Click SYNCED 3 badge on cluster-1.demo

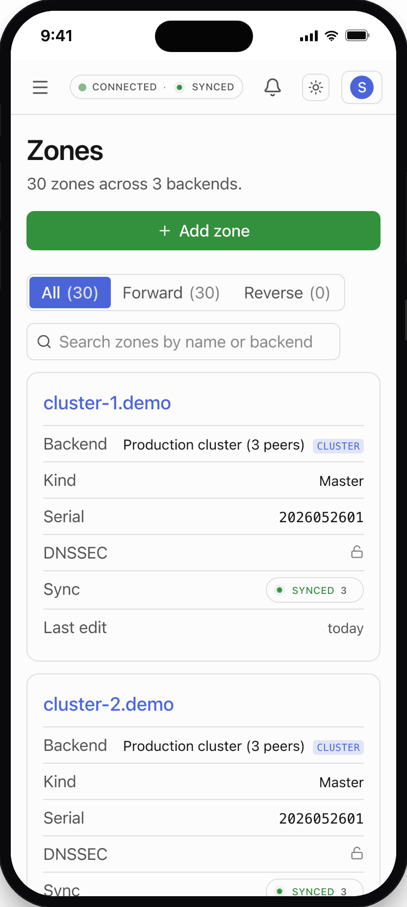[x=315, y=590]
